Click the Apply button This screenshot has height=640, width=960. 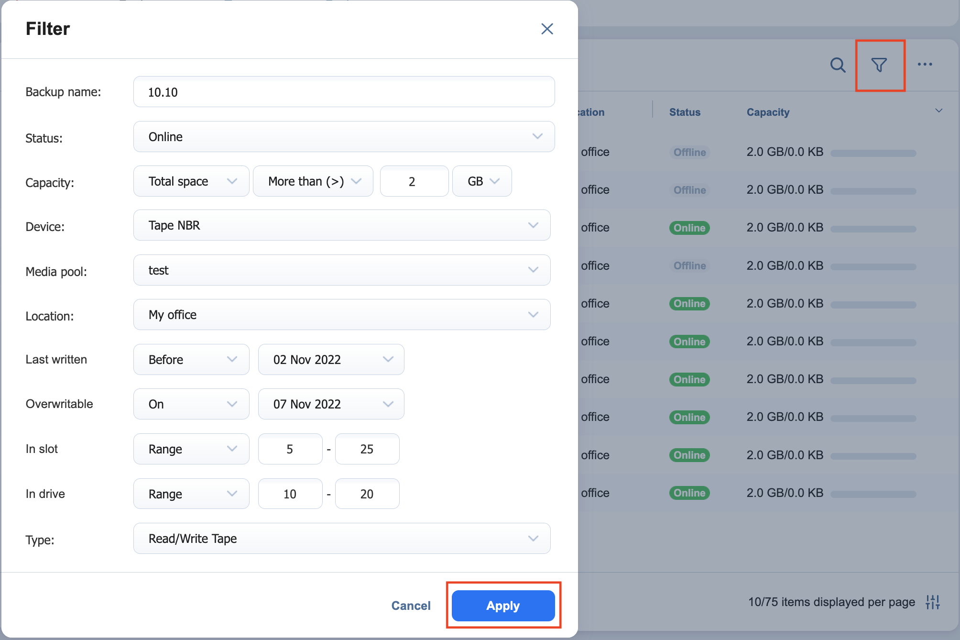pyautogui.click(x=503, y=606)
